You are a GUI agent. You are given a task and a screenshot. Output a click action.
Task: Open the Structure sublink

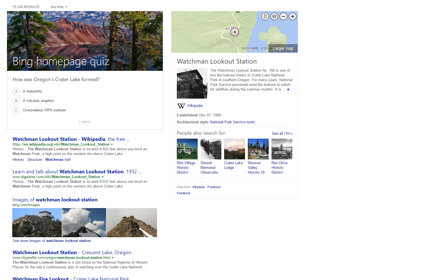click(x=35, y=160)
